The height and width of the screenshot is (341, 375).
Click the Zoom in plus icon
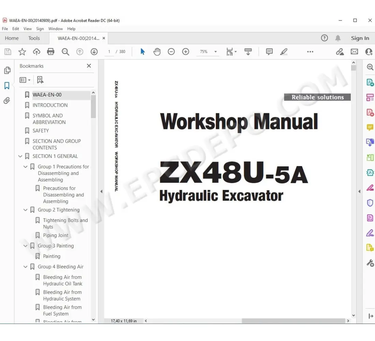[x=185, y=52]
